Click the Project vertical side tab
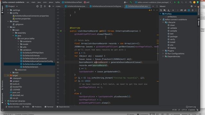The height and width of the screenshot is (115, 205). (x=2, y=9)
